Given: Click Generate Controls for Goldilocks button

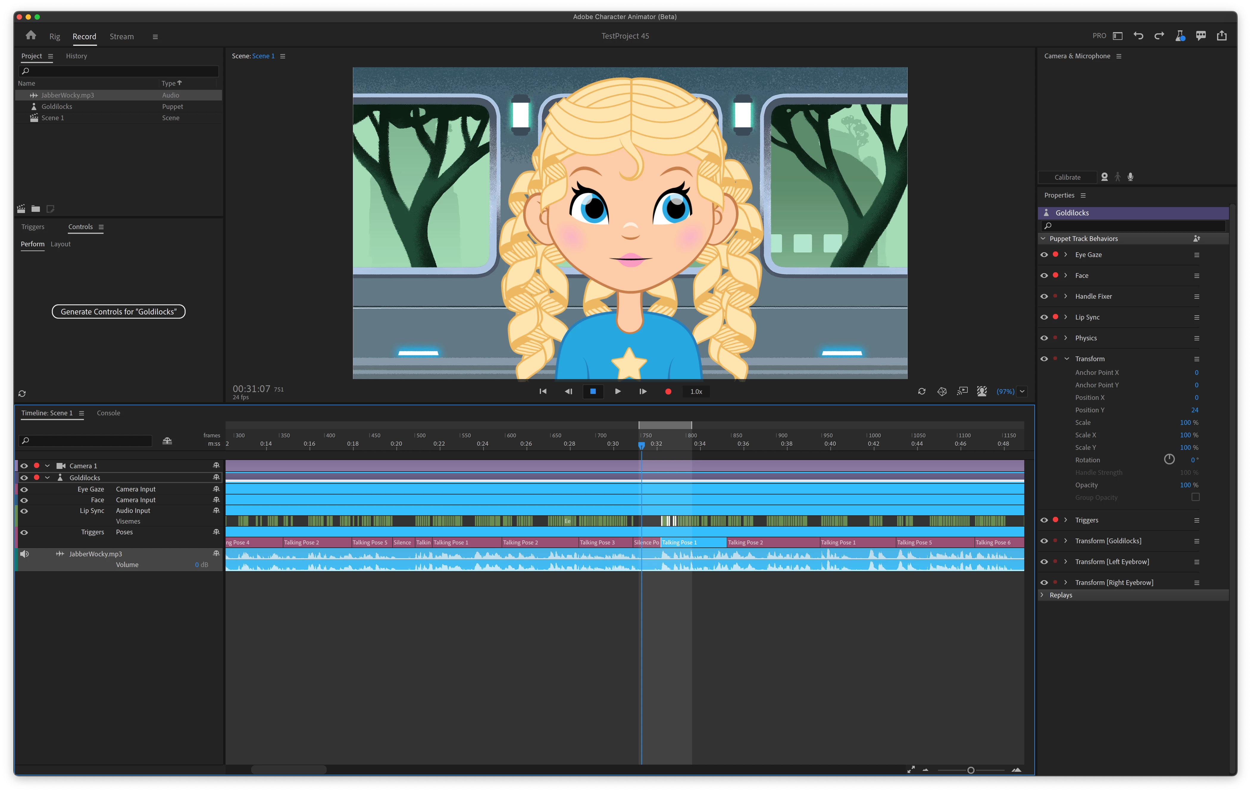Looking at the screenshot, I should coord(118,312).
